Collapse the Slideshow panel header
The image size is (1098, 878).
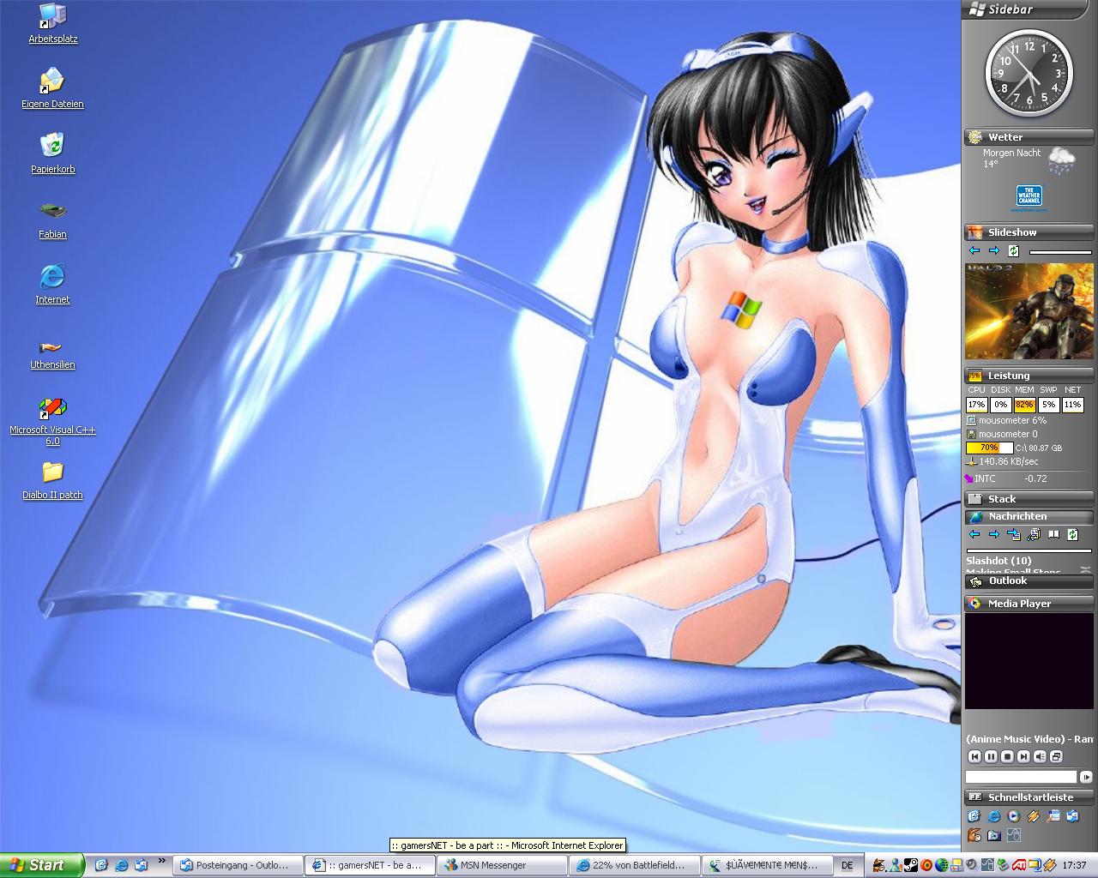pyautogui.click(x=1029, y=232)
